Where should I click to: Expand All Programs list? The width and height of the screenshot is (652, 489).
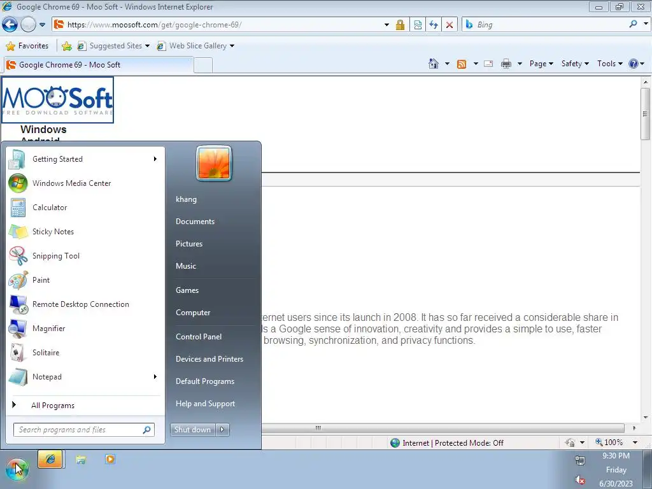click(85, 406)
